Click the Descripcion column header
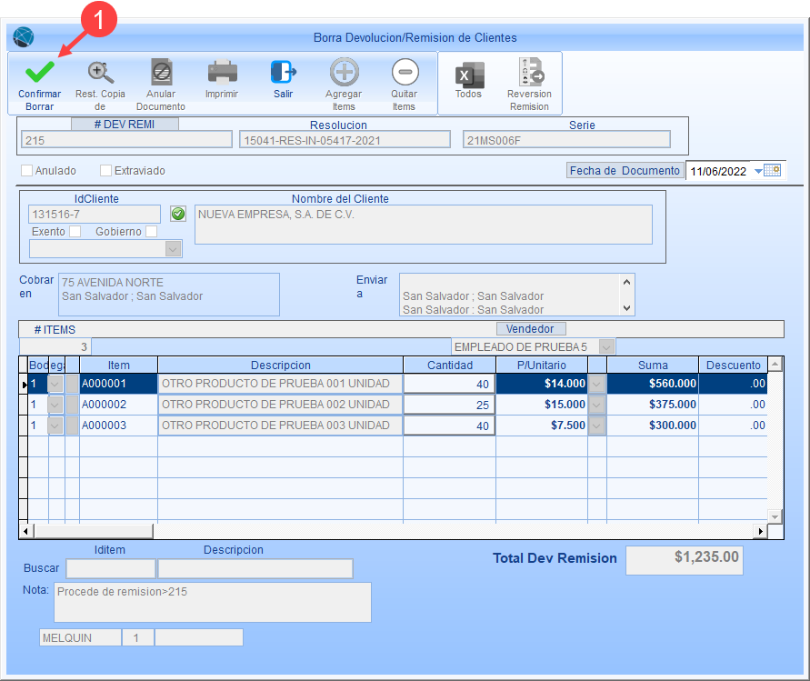 point(281,365)
